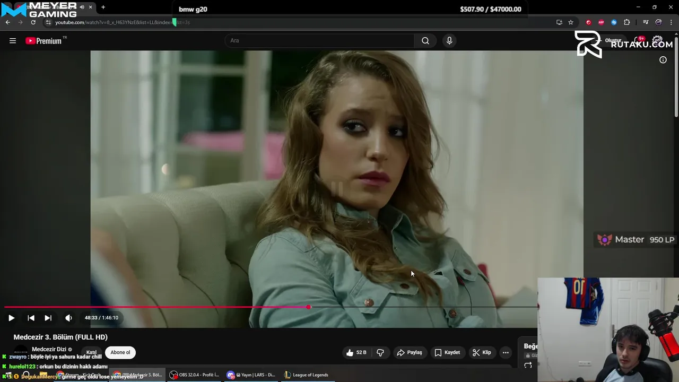The image size is (679, 382).
Task: Open more actions three-dot menu
Action: (506, 352)
